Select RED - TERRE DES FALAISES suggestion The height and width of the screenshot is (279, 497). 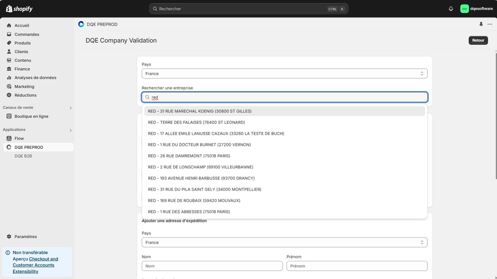click(x=285, y=122)
